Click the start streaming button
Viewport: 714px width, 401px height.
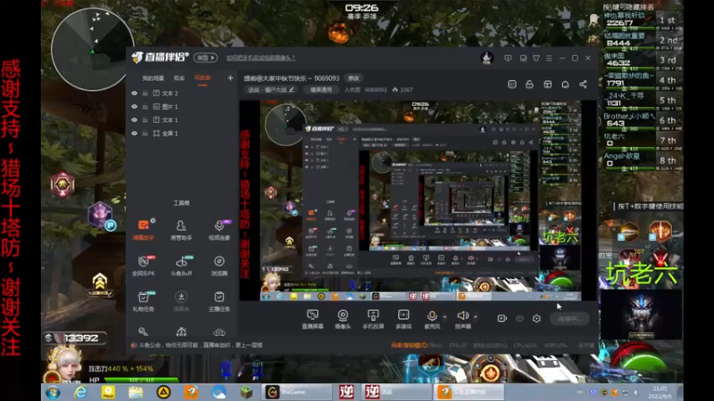[x=569, y=319]
